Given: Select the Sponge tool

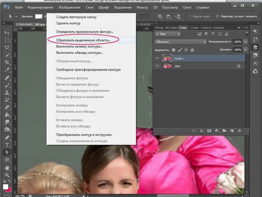Looking at the screenshot, I should click(7, 129).
